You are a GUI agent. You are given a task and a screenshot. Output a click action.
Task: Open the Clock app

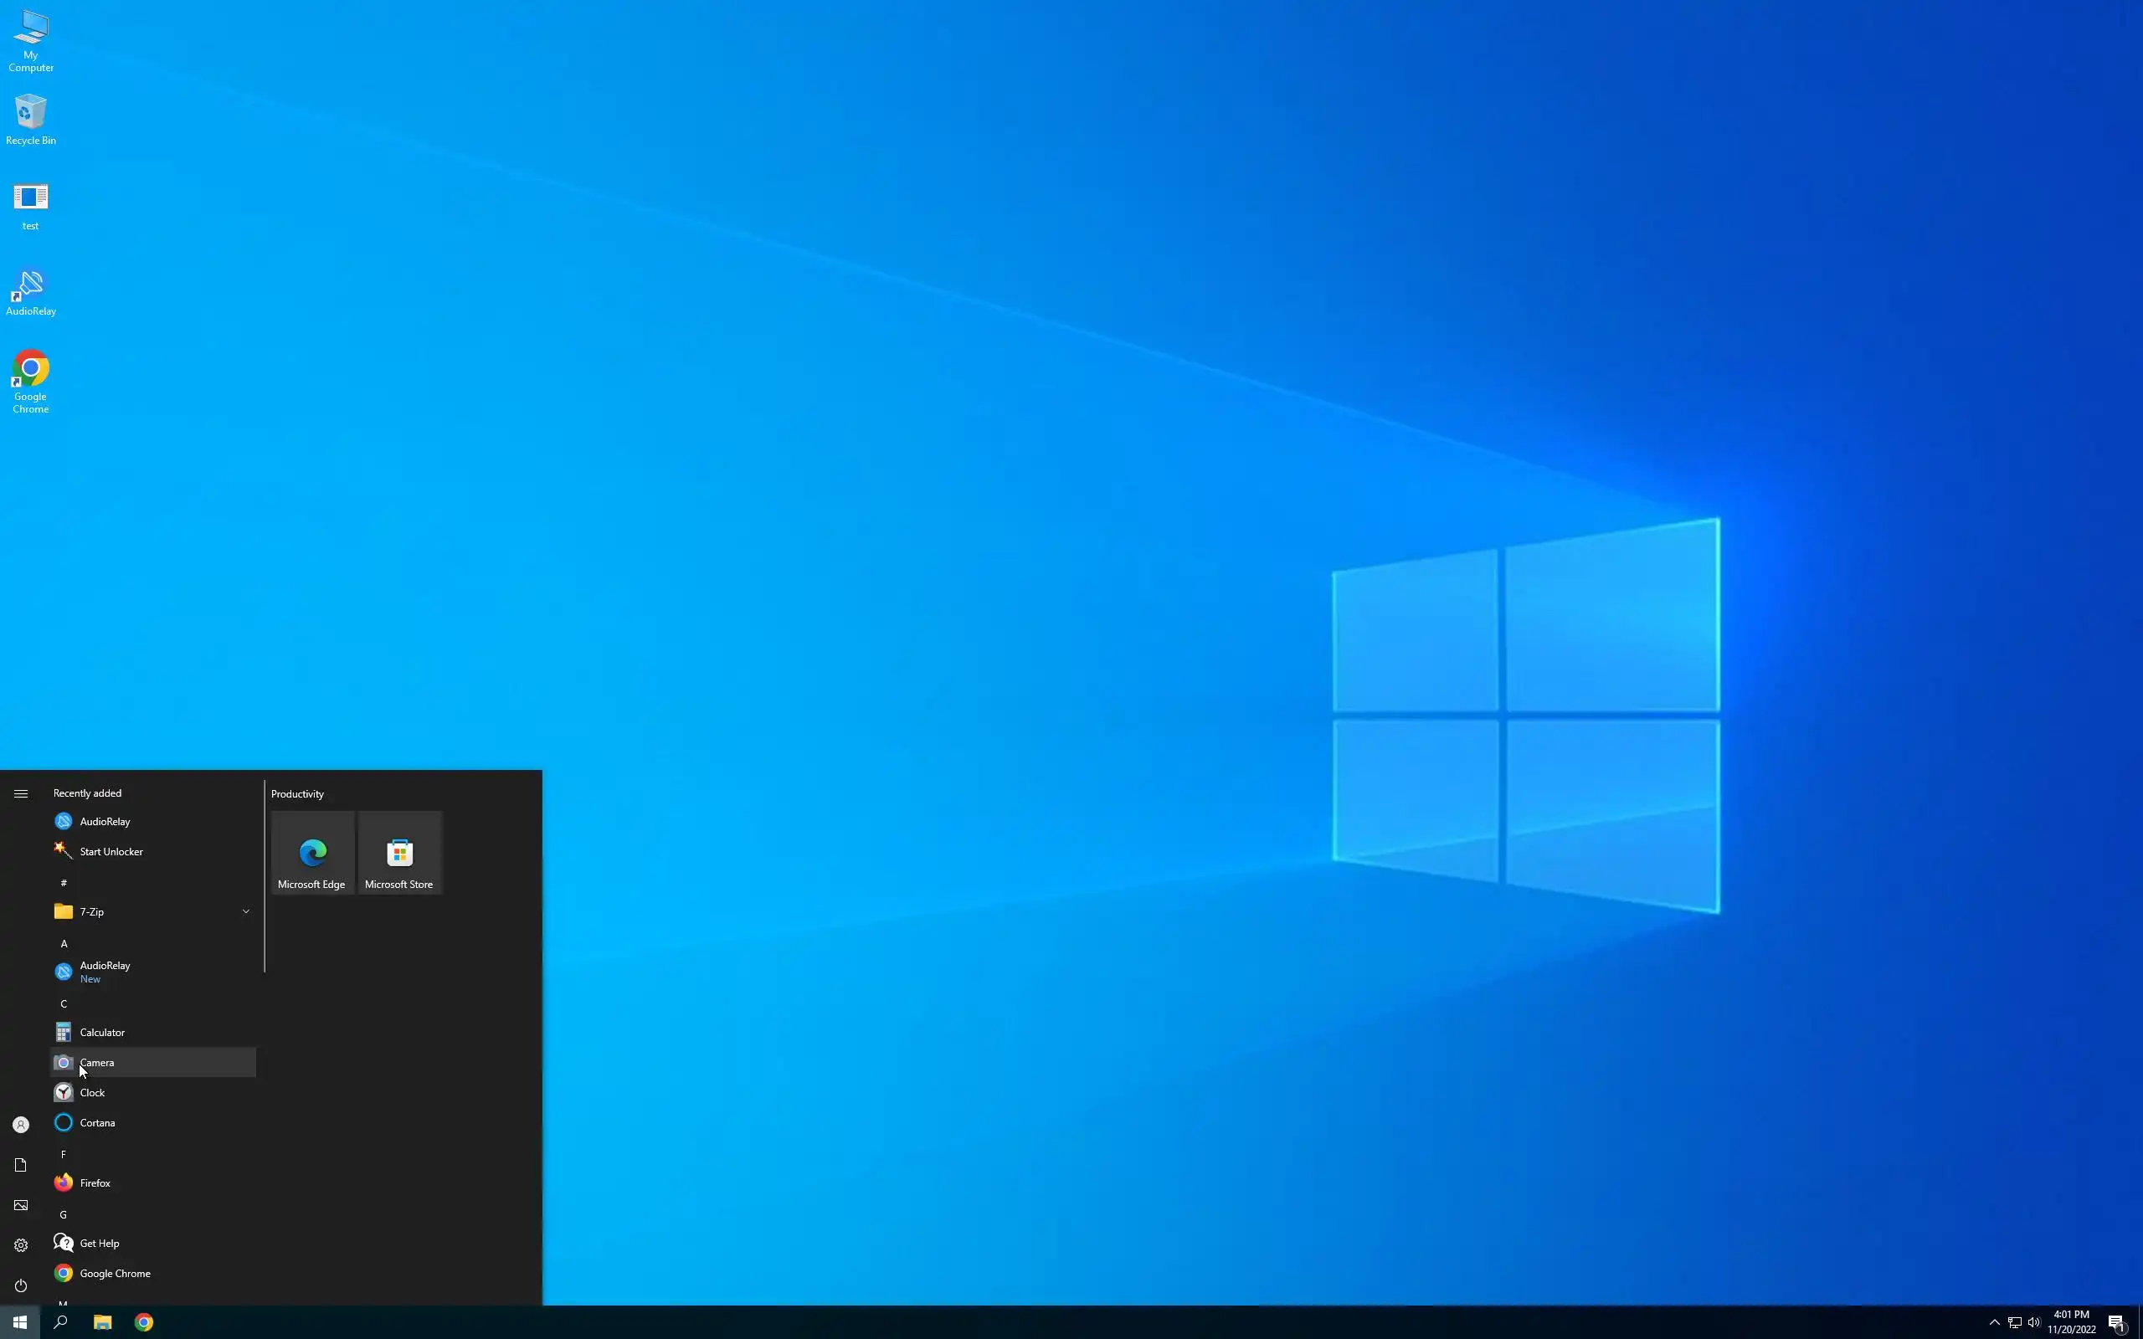click(x=92, y=1093)
